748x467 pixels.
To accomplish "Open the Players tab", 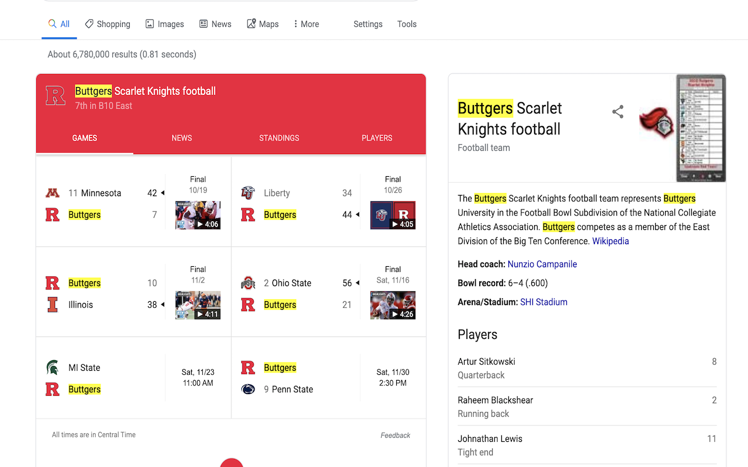I will pos(377,138).
